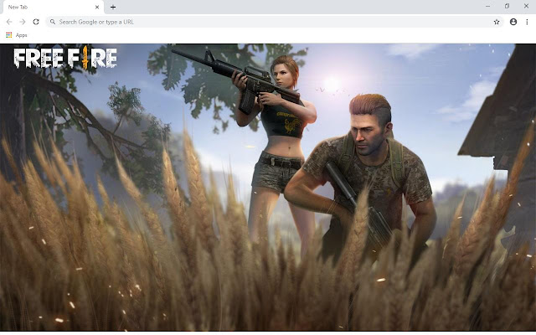Close the New Tab tab
Image resolution: width=536 pixels, height=335 pixels.
point(97,8)
